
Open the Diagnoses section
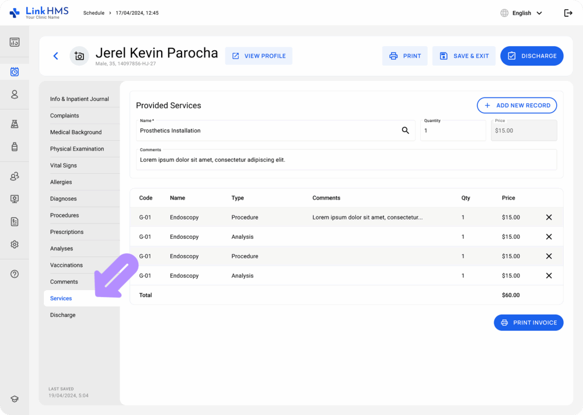coord(64,199)
